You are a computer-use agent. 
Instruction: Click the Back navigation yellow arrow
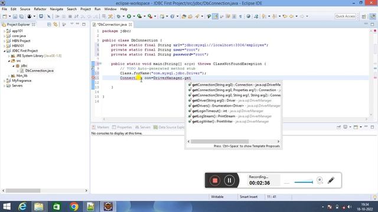(x=291, y=16)
